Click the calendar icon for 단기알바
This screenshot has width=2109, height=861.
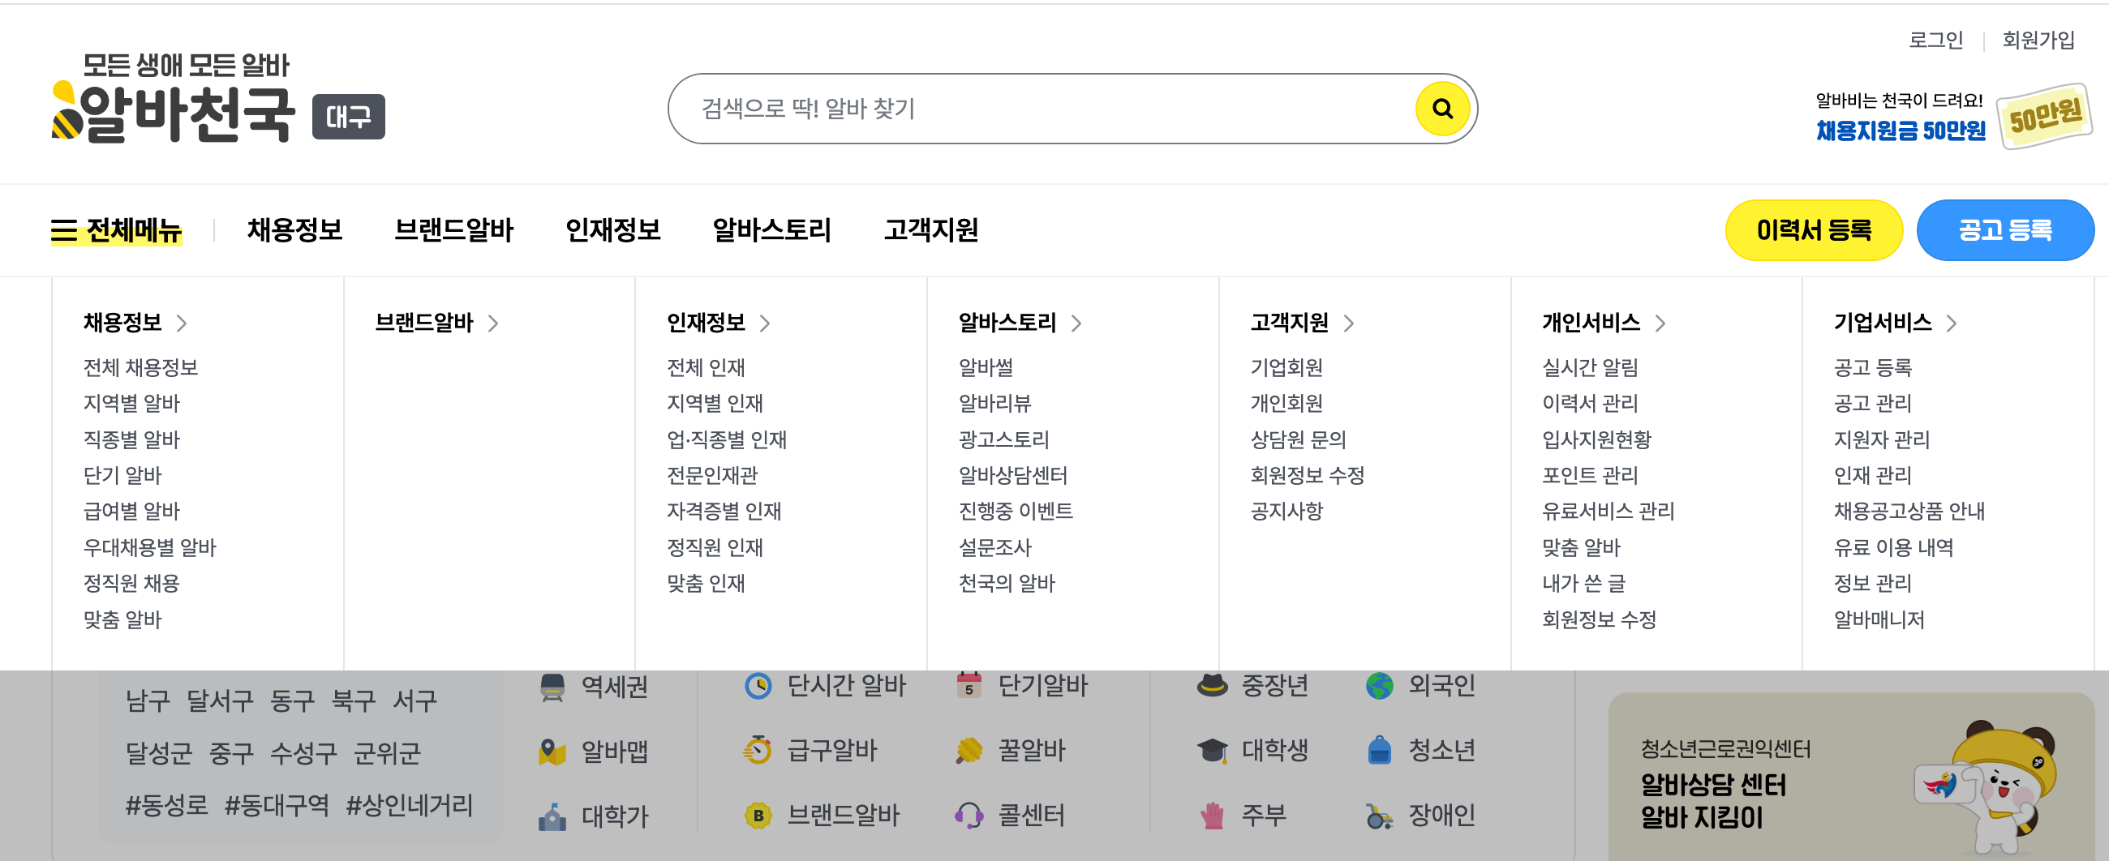[969, 687]
